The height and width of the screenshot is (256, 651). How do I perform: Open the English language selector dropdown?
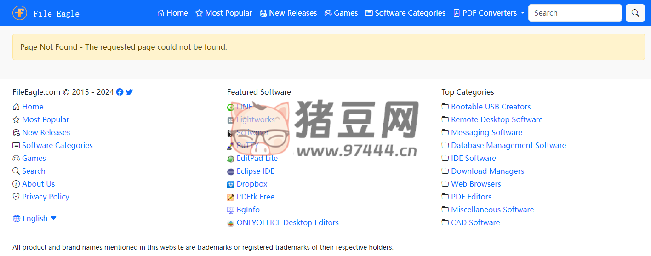35,218
